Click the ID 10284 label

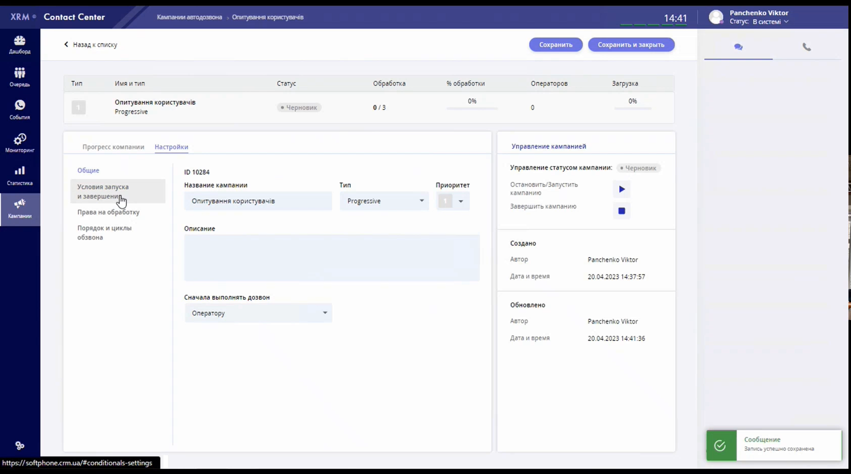197,172
